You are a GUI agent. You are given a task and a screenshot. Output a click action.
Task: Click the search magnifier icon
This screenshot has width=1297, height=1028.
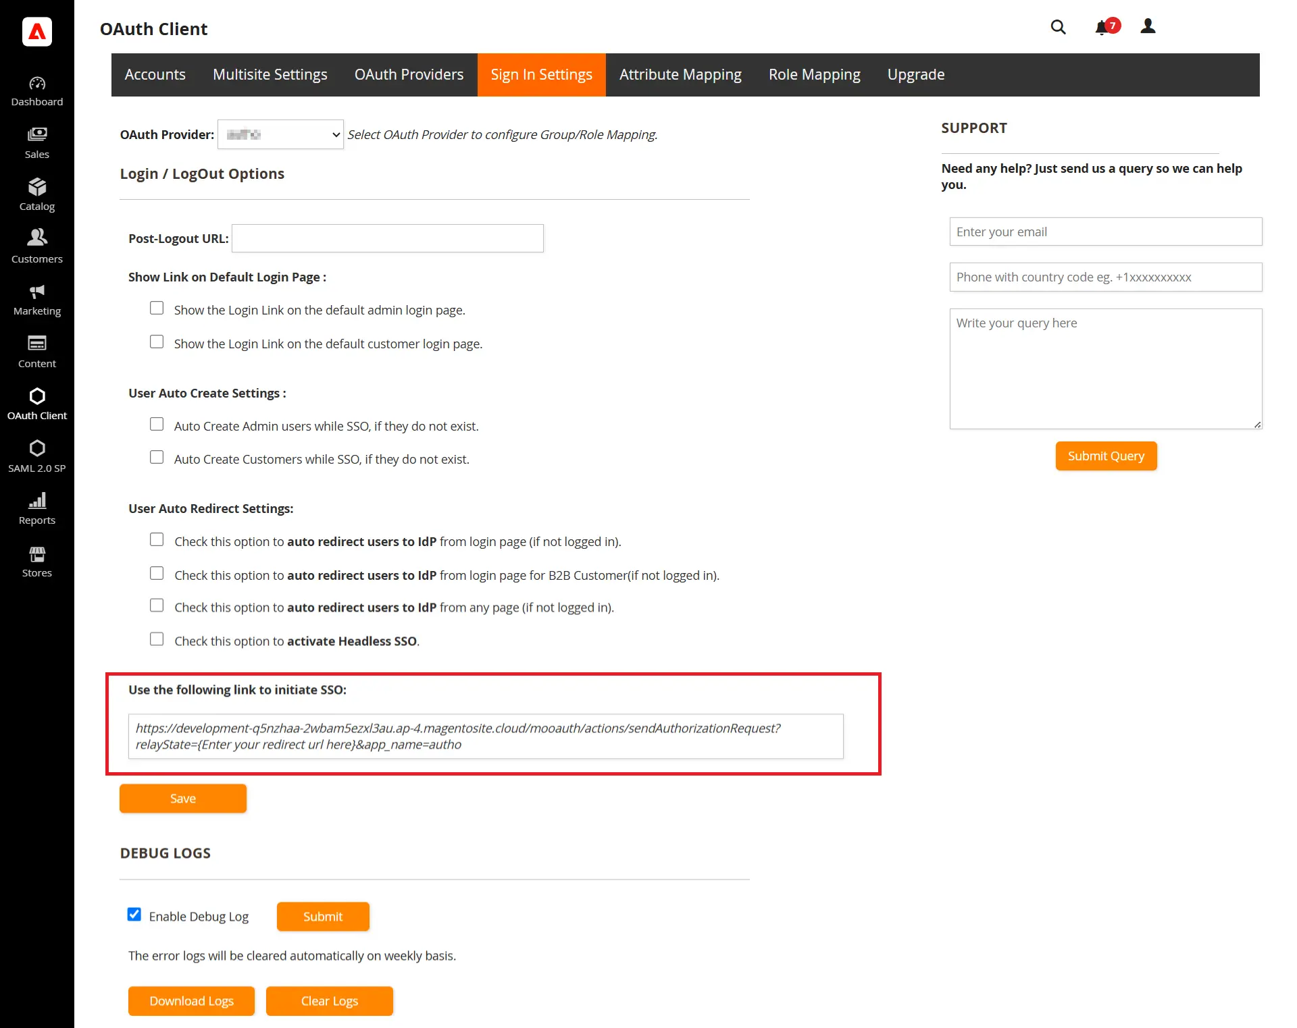tap(1058, 27)
